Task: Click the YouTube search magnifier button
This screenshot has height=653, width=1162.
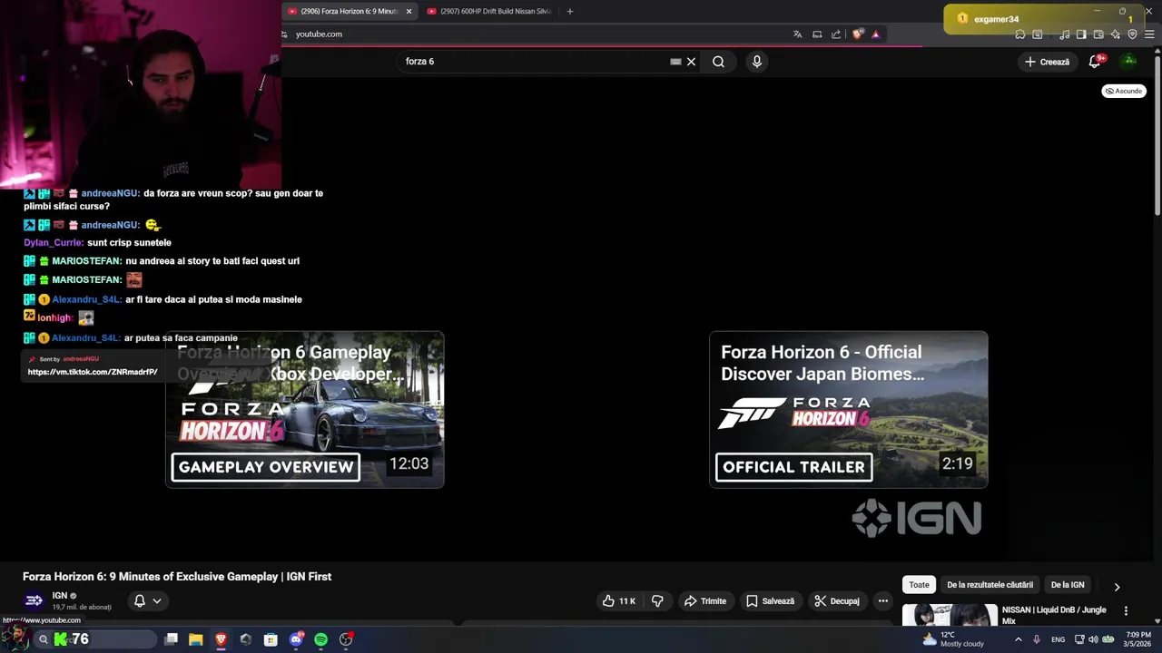Action: coord(718,62)
